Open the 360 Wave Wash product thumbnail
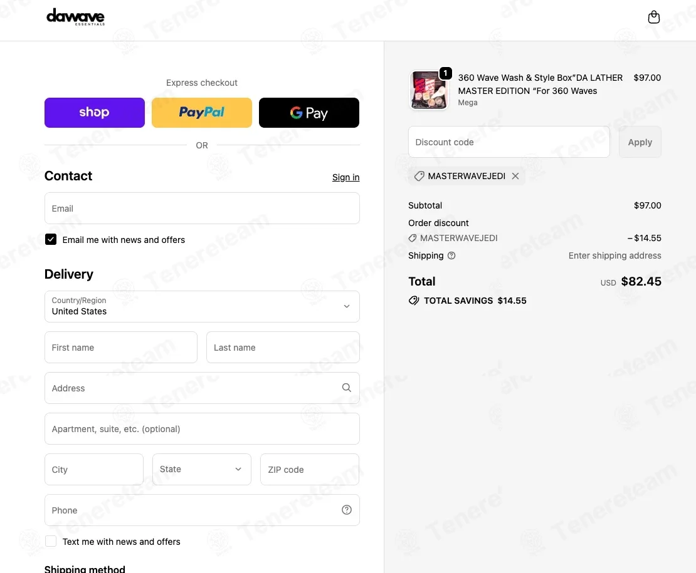 429,90
